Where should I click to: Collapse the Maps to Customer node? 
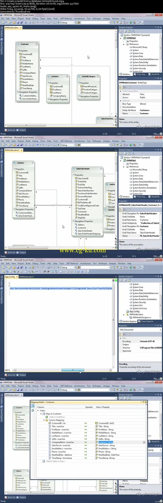coord(41,414)
